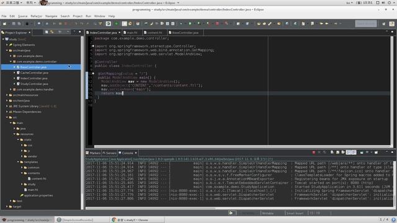
Task: Select the Java EE perspective icon at far right
Action: tap(392, 24)
